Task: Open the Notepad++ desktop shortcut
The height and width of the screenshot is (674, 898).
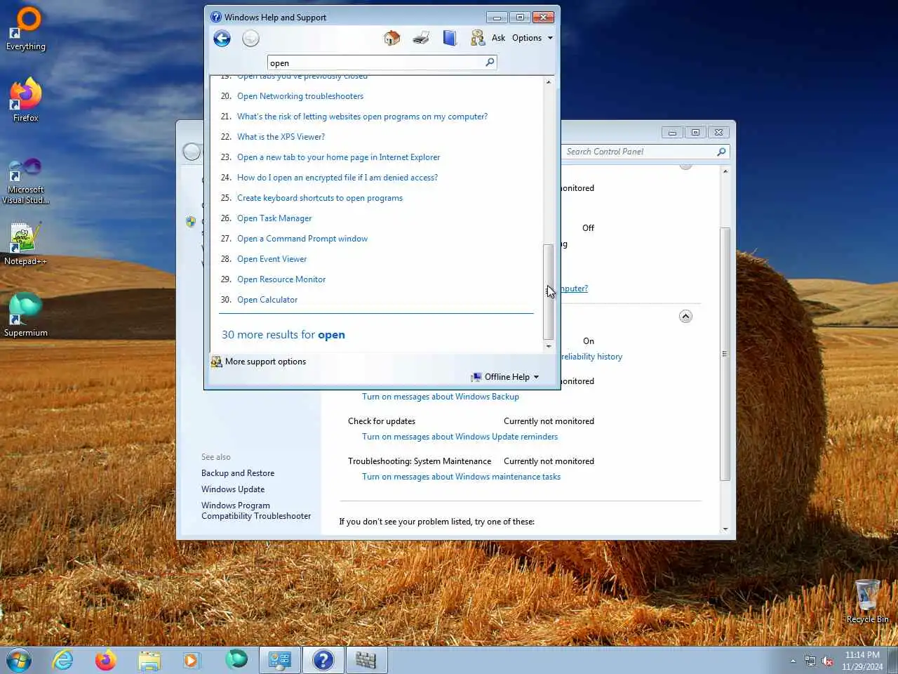Action: [x=26, y=244]
